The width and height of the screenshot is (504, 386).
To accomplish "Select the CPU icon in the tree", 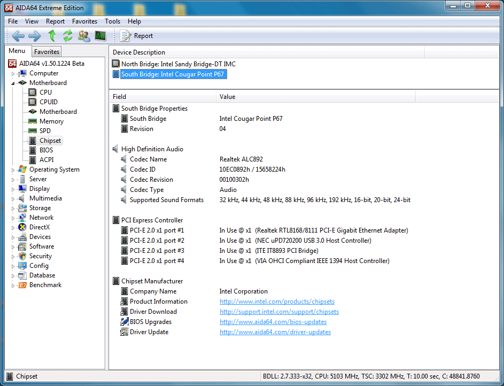I will click(32, 92).
